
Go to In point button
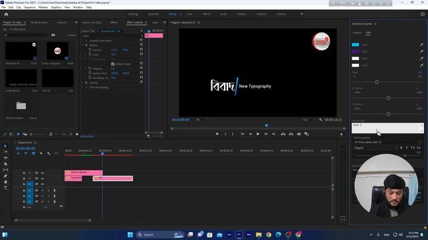(x=242, y=134)
